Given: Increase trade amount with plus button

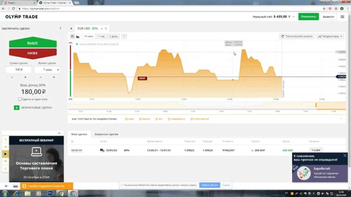Looking at the screenshot, I should [x=25, y=77].
